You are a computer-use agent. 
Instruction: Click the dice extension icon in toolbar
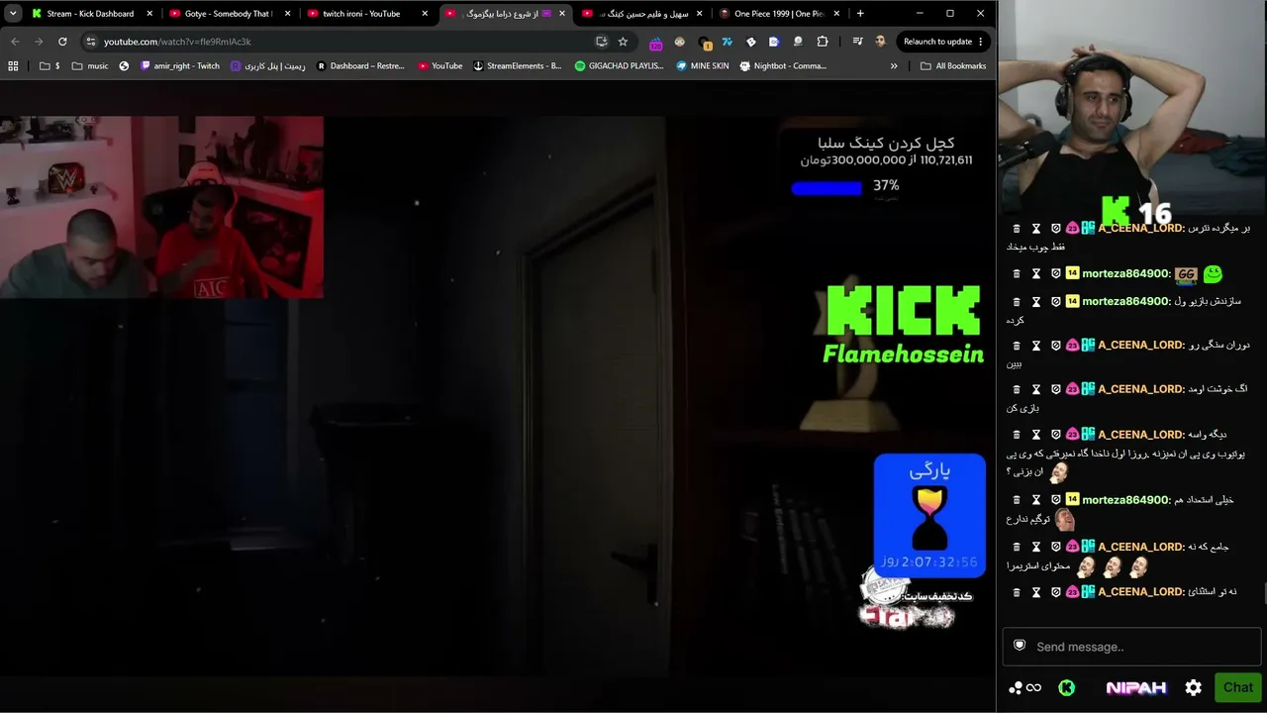(x=750, y=42)
